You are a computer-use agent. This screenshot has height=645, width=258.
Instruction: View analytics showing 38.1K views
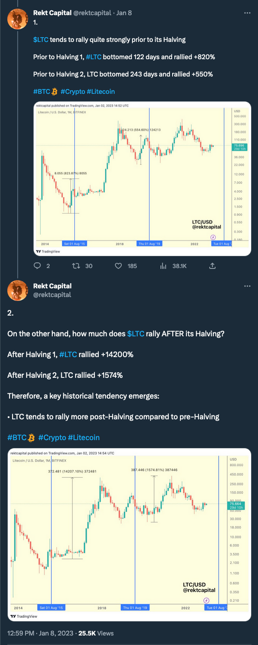click(163, 266)
